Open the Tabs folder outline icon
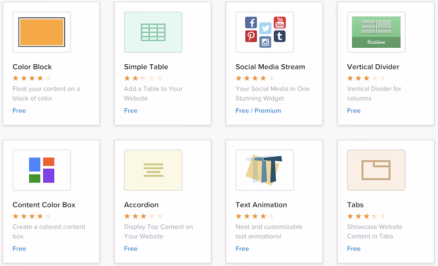The width and height of the screenshot is (438, 266). (x=376, y=170)
